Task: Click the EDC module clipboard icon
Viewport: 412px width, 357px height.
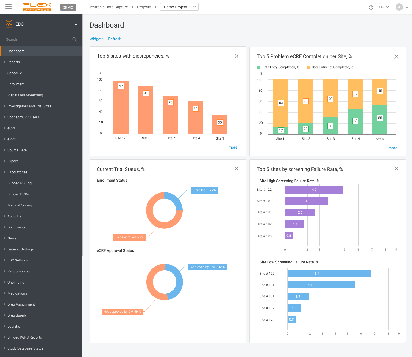Action: pyautogui.click(x=9, y=24)
